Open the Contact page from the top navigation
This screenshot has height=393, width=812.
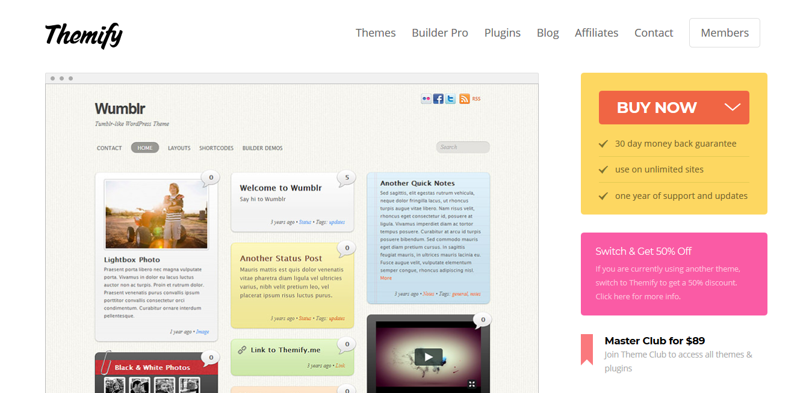coord(654,33)
